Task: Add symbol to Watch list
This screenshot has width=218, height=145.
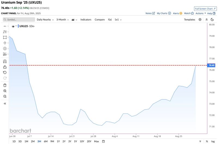Action: 189,13
